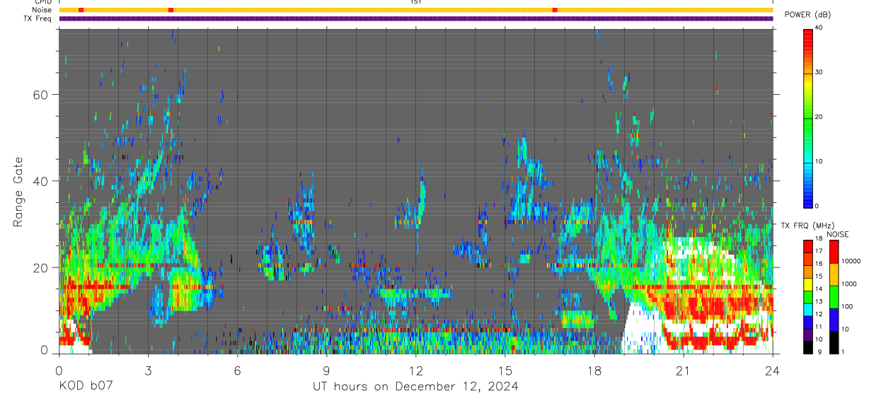The image size is (869, 401).
Task: Click the first red marker in the Noise strip
Action: coord(81,10)
